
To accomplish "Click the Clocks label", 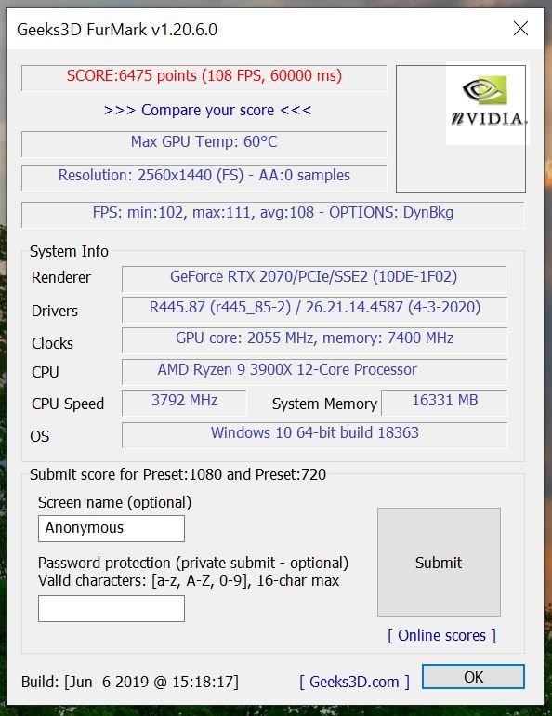I will (x=52, y=343).
